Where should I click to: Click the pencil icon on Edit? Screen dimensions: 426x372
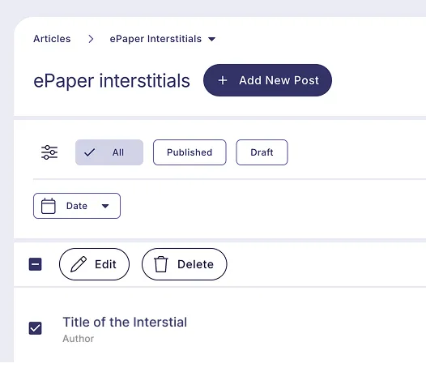79,264
